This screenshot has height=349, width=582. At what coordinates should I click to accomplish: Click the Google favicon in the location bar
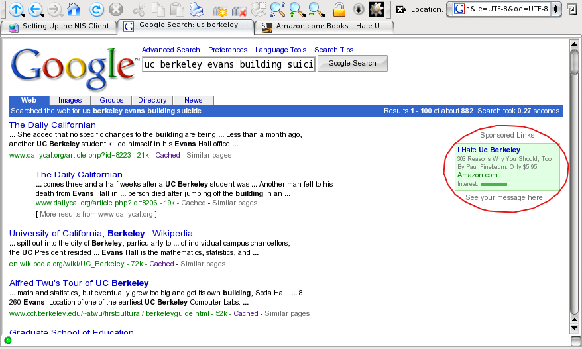pyautogui.click(x=459, y=9)
